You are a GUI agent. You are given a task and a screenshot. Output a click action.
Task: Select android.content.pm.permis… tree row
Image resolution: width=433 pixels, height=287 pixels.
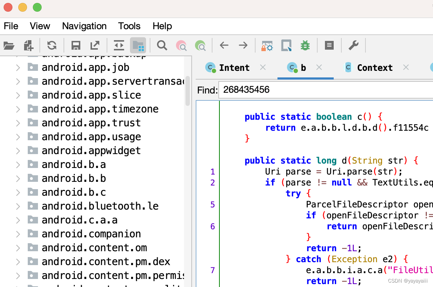(113, 275)
